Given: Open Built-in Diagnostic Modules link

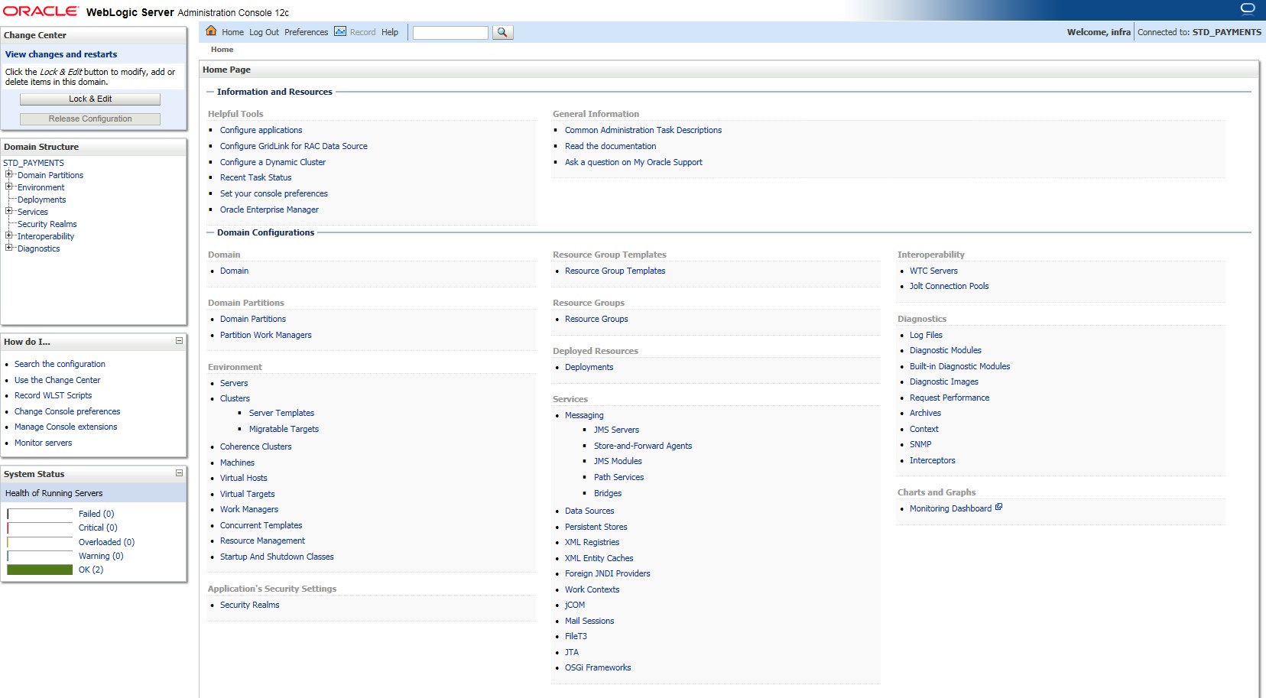Looking at the screenshot, I should pyautogui.click(x=959, y=366).
